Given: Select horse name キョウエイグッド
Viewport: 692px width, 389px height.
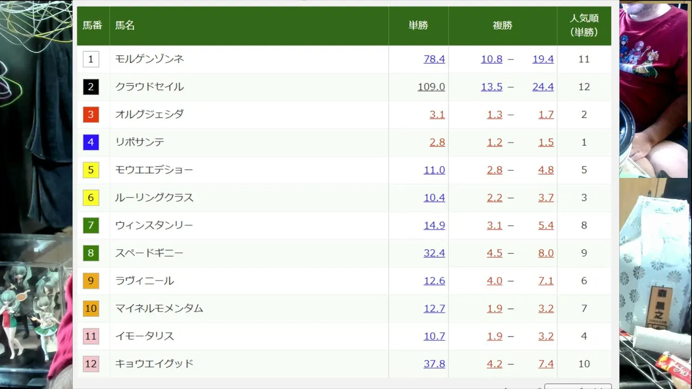Looking at the screenshot, I should click(154, 364).
